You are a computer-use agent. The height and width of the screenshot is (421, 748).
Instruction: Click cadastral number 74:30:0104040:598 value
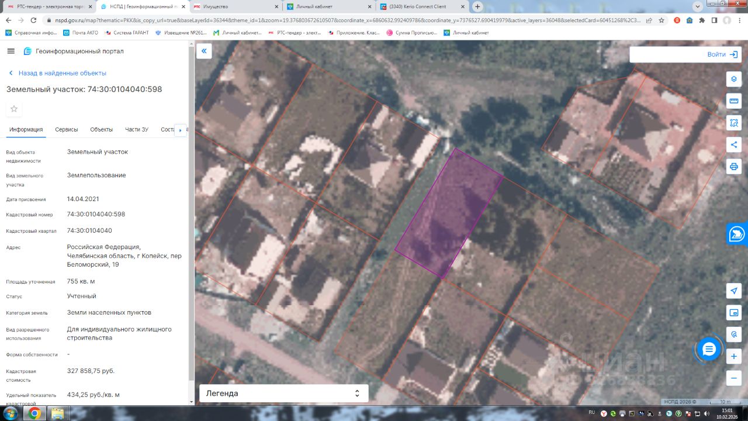[96, 215]
